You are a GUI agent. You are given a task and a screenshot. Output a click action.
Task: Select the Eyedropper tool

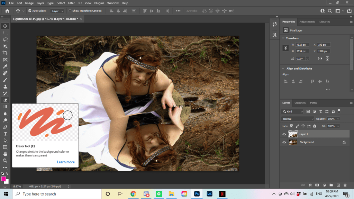[5, 66]
